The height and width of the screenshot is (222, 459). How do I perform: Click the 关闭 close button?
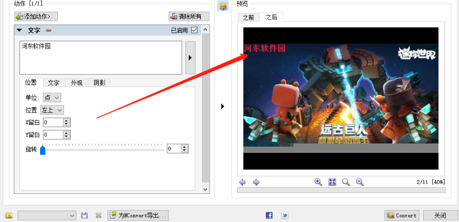(440, 215)
